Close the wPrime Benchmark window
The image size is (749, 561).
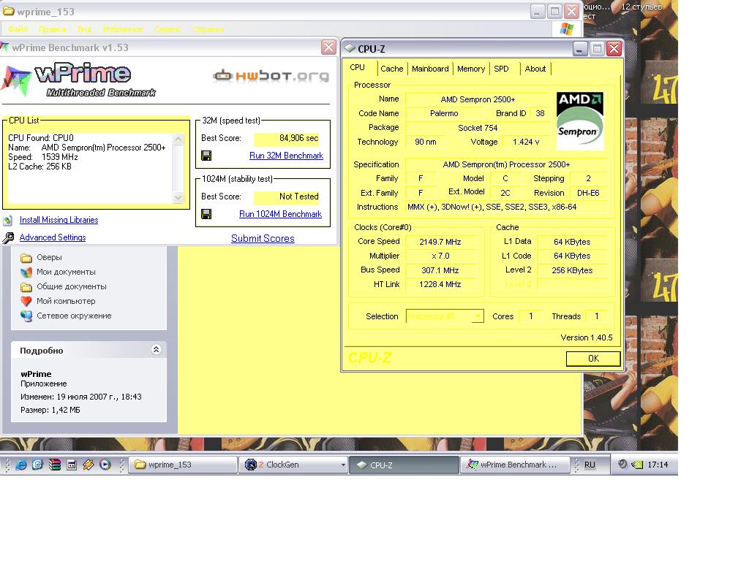tap(328, 47)
